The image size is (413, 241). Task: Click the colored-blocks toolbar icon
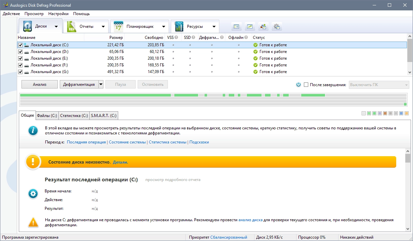tap(263, 26)
